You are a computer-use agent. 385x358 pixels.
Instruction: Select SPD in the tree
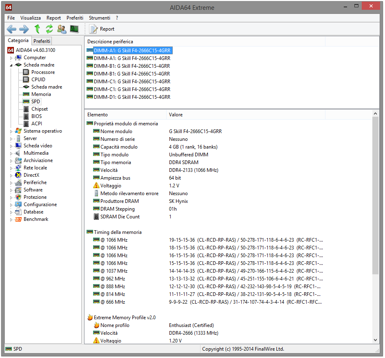tap(36, 101)
